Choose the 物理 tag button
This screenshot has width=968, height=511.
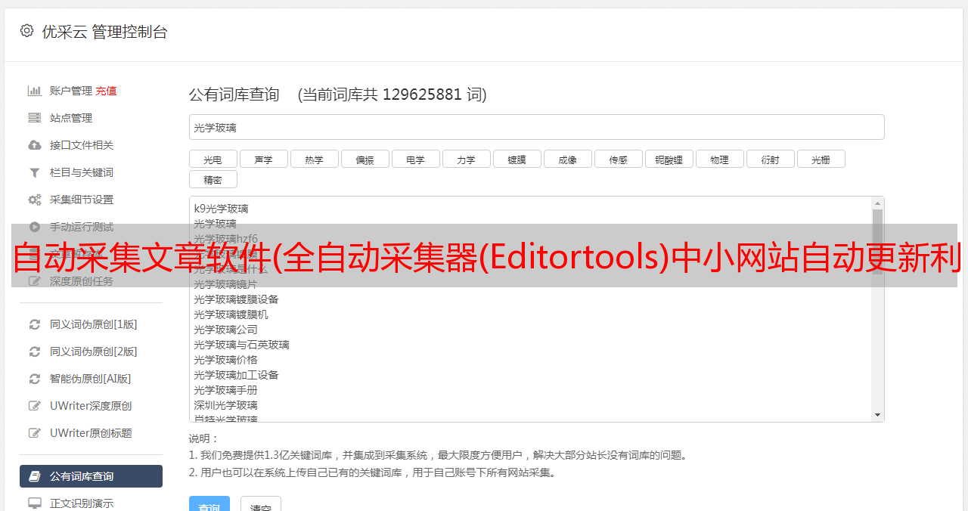coord(719,159)
